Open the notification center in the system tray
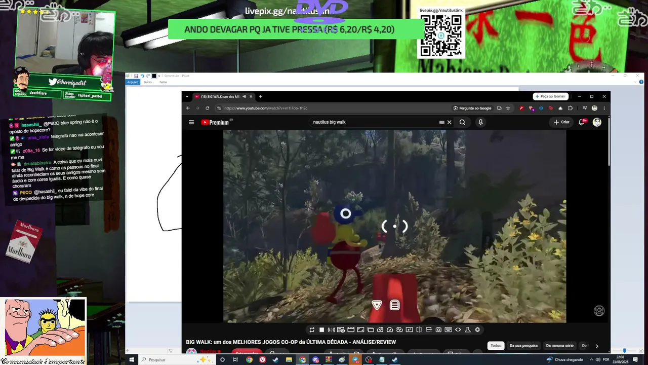Viewport: 648px width, 365px height. (x=635, y=360)
